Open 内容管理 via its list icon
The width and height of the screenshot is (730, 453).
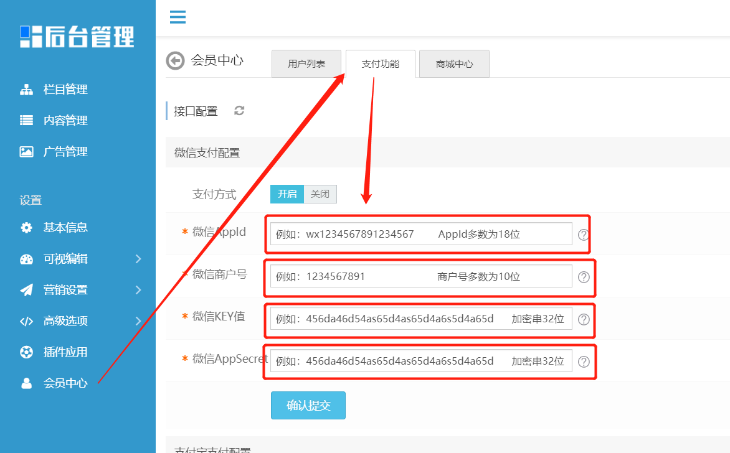pos(26,120)
